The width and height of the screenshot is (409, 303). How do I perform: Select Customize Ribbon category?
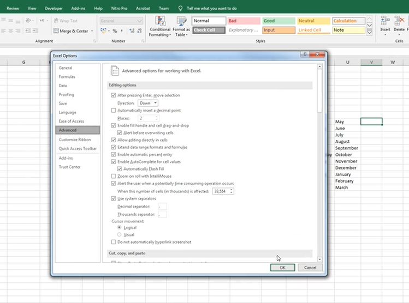click(75, 140)
